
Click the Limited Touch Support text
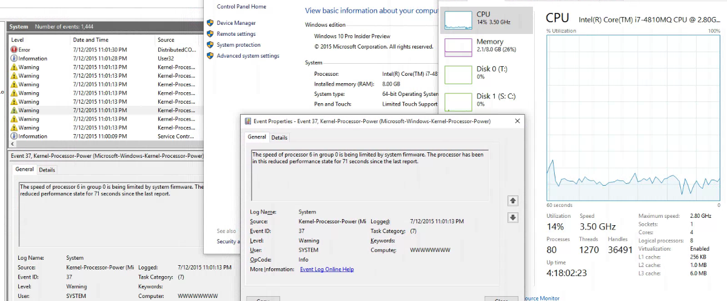click(410, 104)
